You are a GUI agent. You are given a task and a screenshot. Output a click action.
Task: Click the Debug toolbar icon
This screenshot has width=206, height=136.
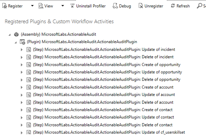[x=115, y=6]
